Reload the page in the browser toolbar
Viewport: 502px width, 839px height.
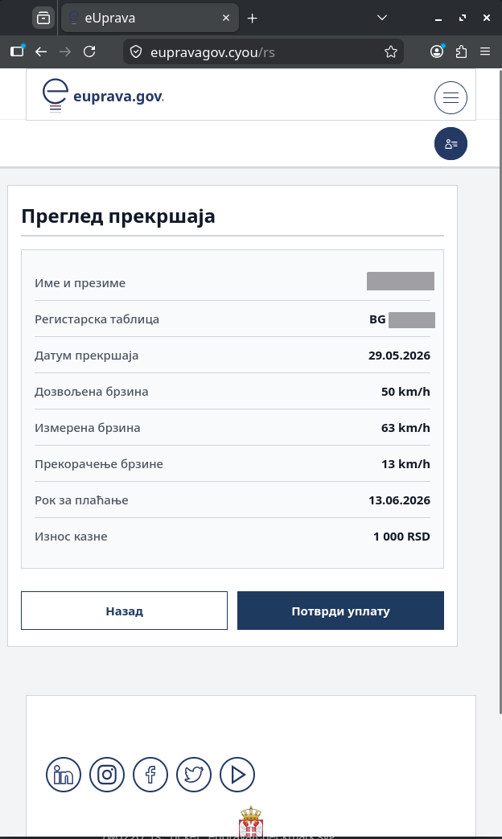(x=89, y=52)
